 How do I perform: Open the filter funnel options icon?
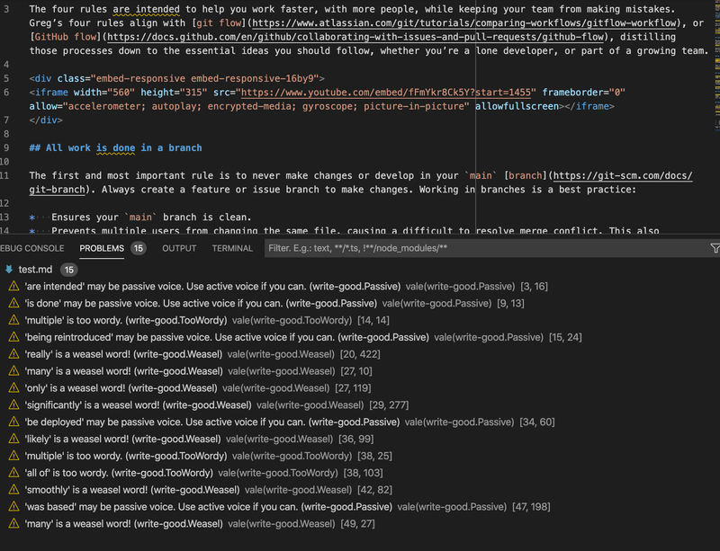pos(715,248)
